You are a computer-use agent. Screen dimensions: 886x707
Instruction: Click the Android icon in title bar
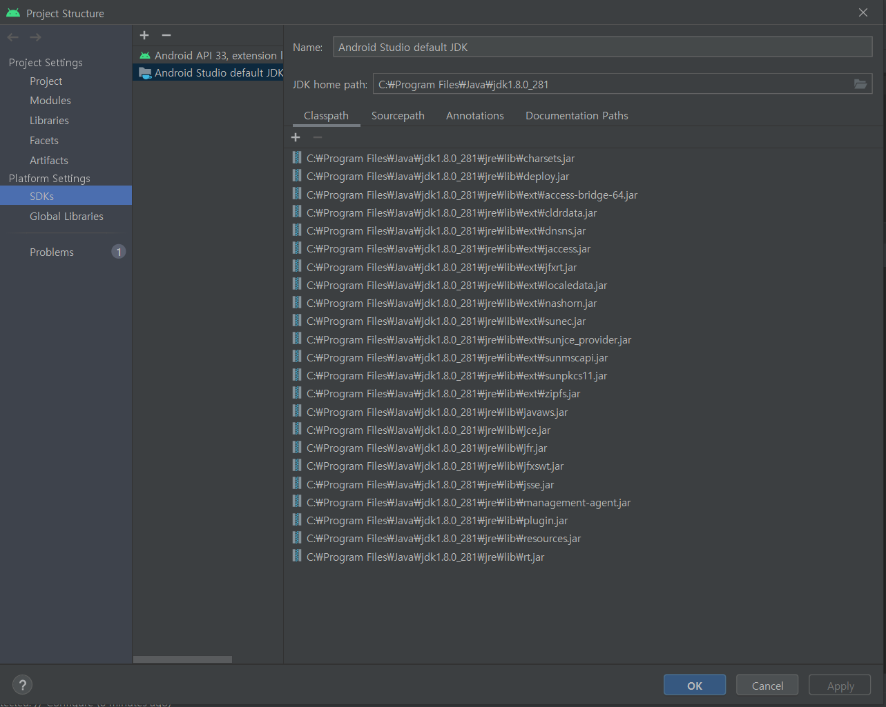point(13,13)
